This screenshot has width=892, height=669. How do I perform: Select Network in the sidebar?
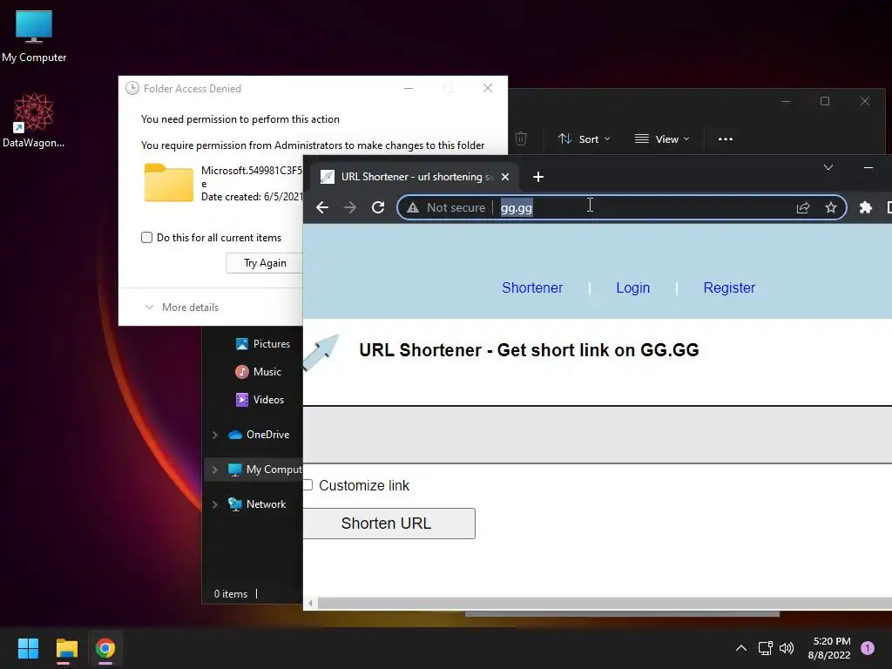pyautogui.click(x=257, y=504)
